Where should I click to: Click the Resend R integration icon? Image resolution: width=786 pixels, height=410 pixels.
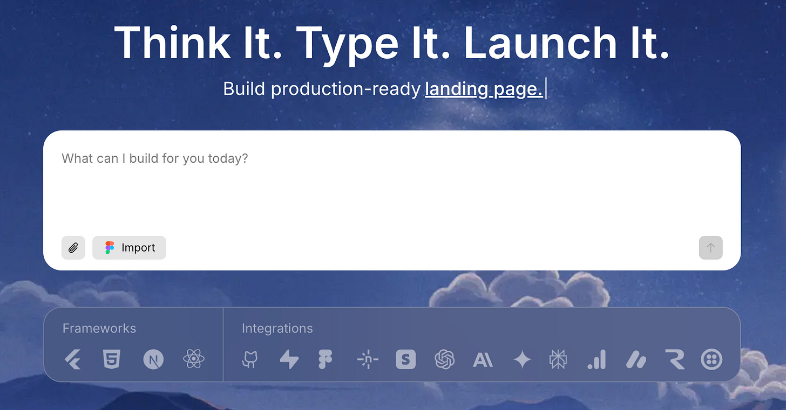pos(674,359)
